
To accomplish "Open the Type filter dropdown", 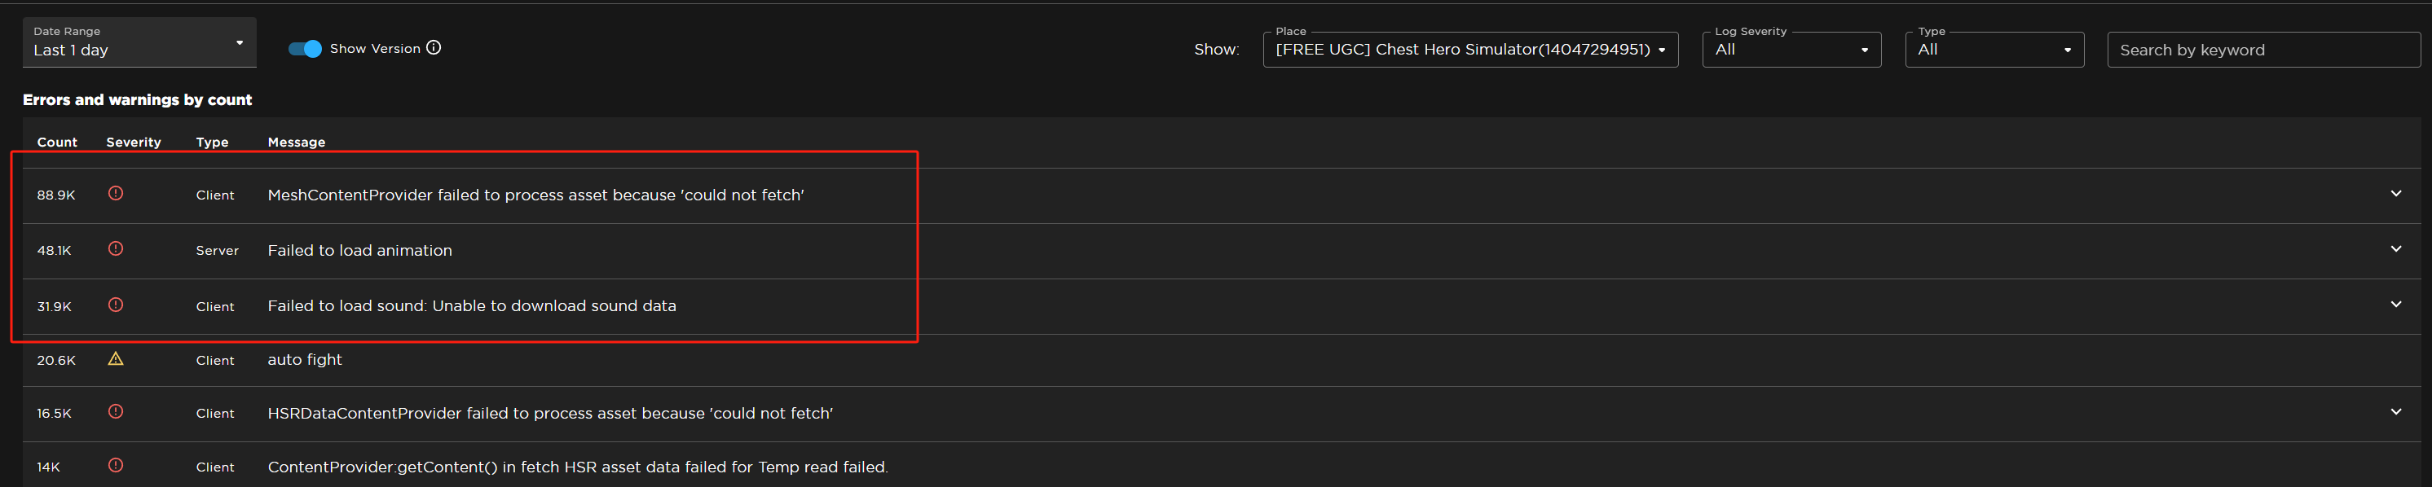I will point(1994,49).
